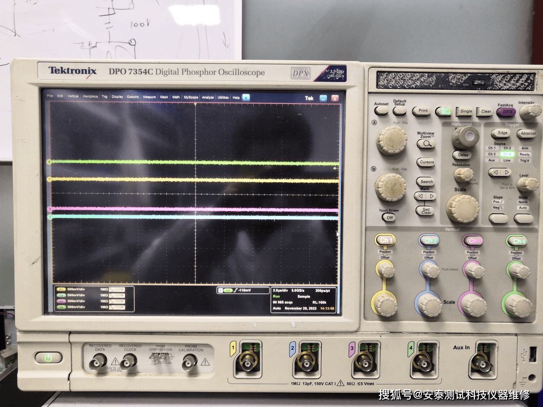
Task: Click the Horizontal Position knob
Action: click(x=465, y=138)
